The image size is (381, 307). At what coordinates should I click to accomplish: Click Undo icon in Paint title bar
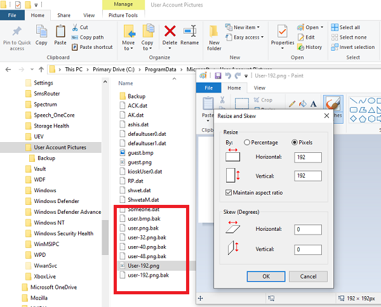click(228, 75)
